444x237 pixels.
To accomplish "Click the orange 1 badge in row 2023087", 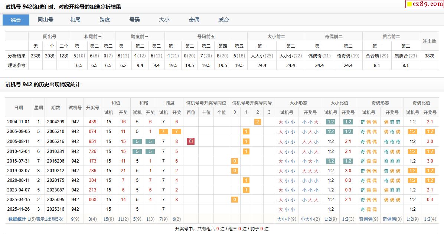I will coord(246,190).
